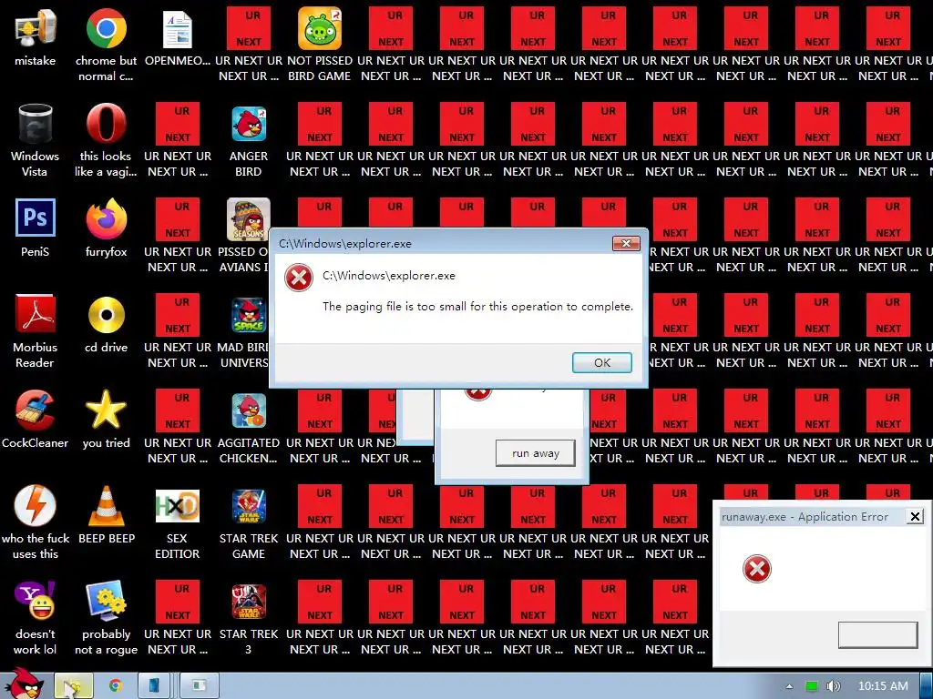Select the 'mistake' computer desktop icon
Screen dimensions: 933x699
36,28
